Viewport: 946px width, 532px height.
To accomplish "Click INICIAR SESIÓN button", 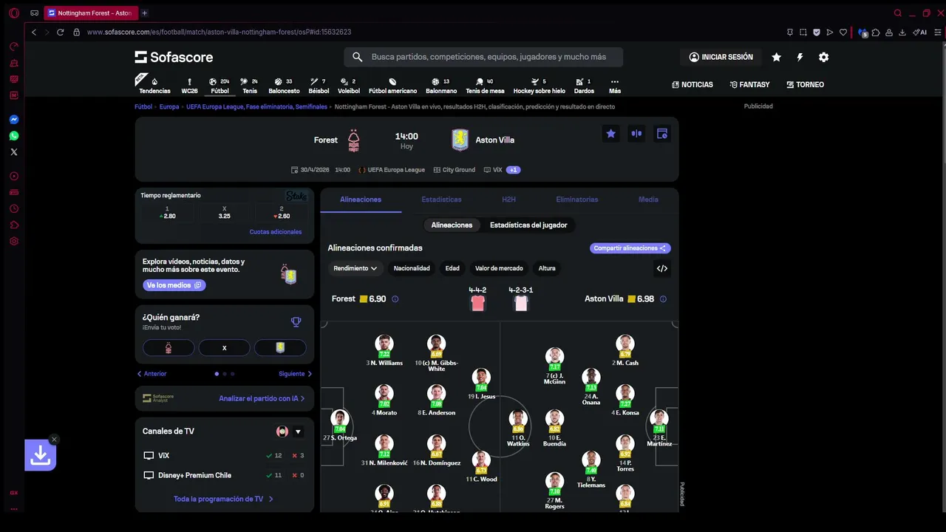I will click(x=721, y=57).
